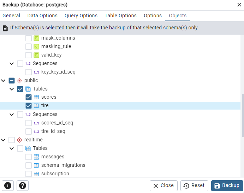
Task: Uncheck the tire table checkbox
Action: coord(29,106)
